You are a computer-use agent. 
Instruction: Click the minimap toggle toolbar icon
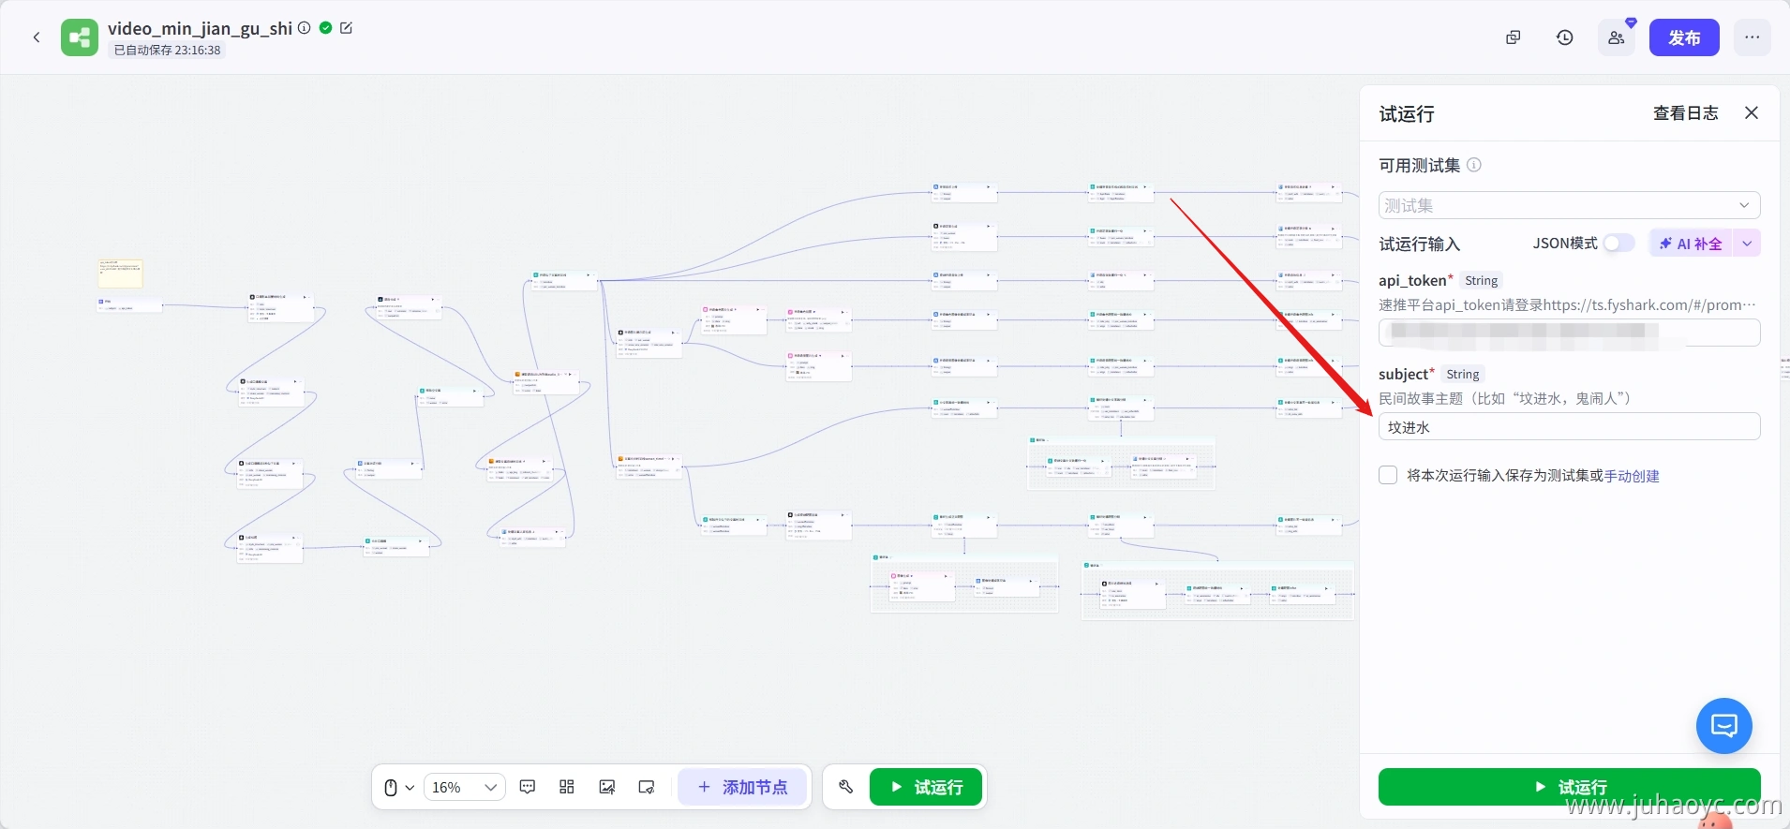coord(647,787)
